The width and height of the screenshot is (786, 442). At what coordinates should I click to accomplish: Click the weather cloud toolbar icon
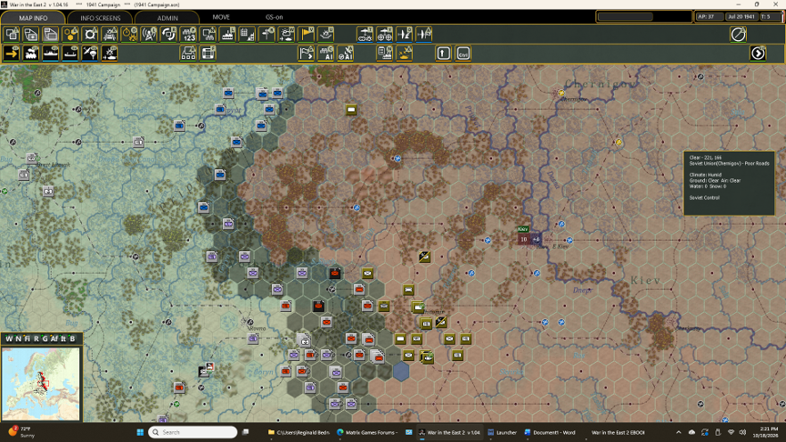[287, 35]
